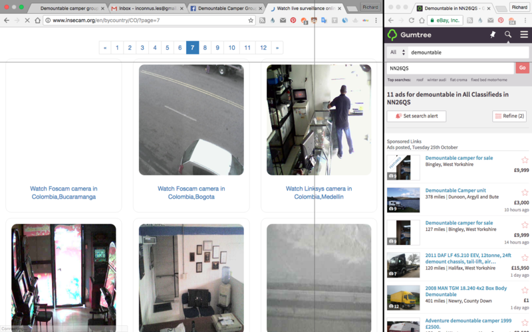The width and height of the screenshot is (532, 332).
Task: Open Medellin shop camera thumbnail
Action: click(x=319, y=120)
